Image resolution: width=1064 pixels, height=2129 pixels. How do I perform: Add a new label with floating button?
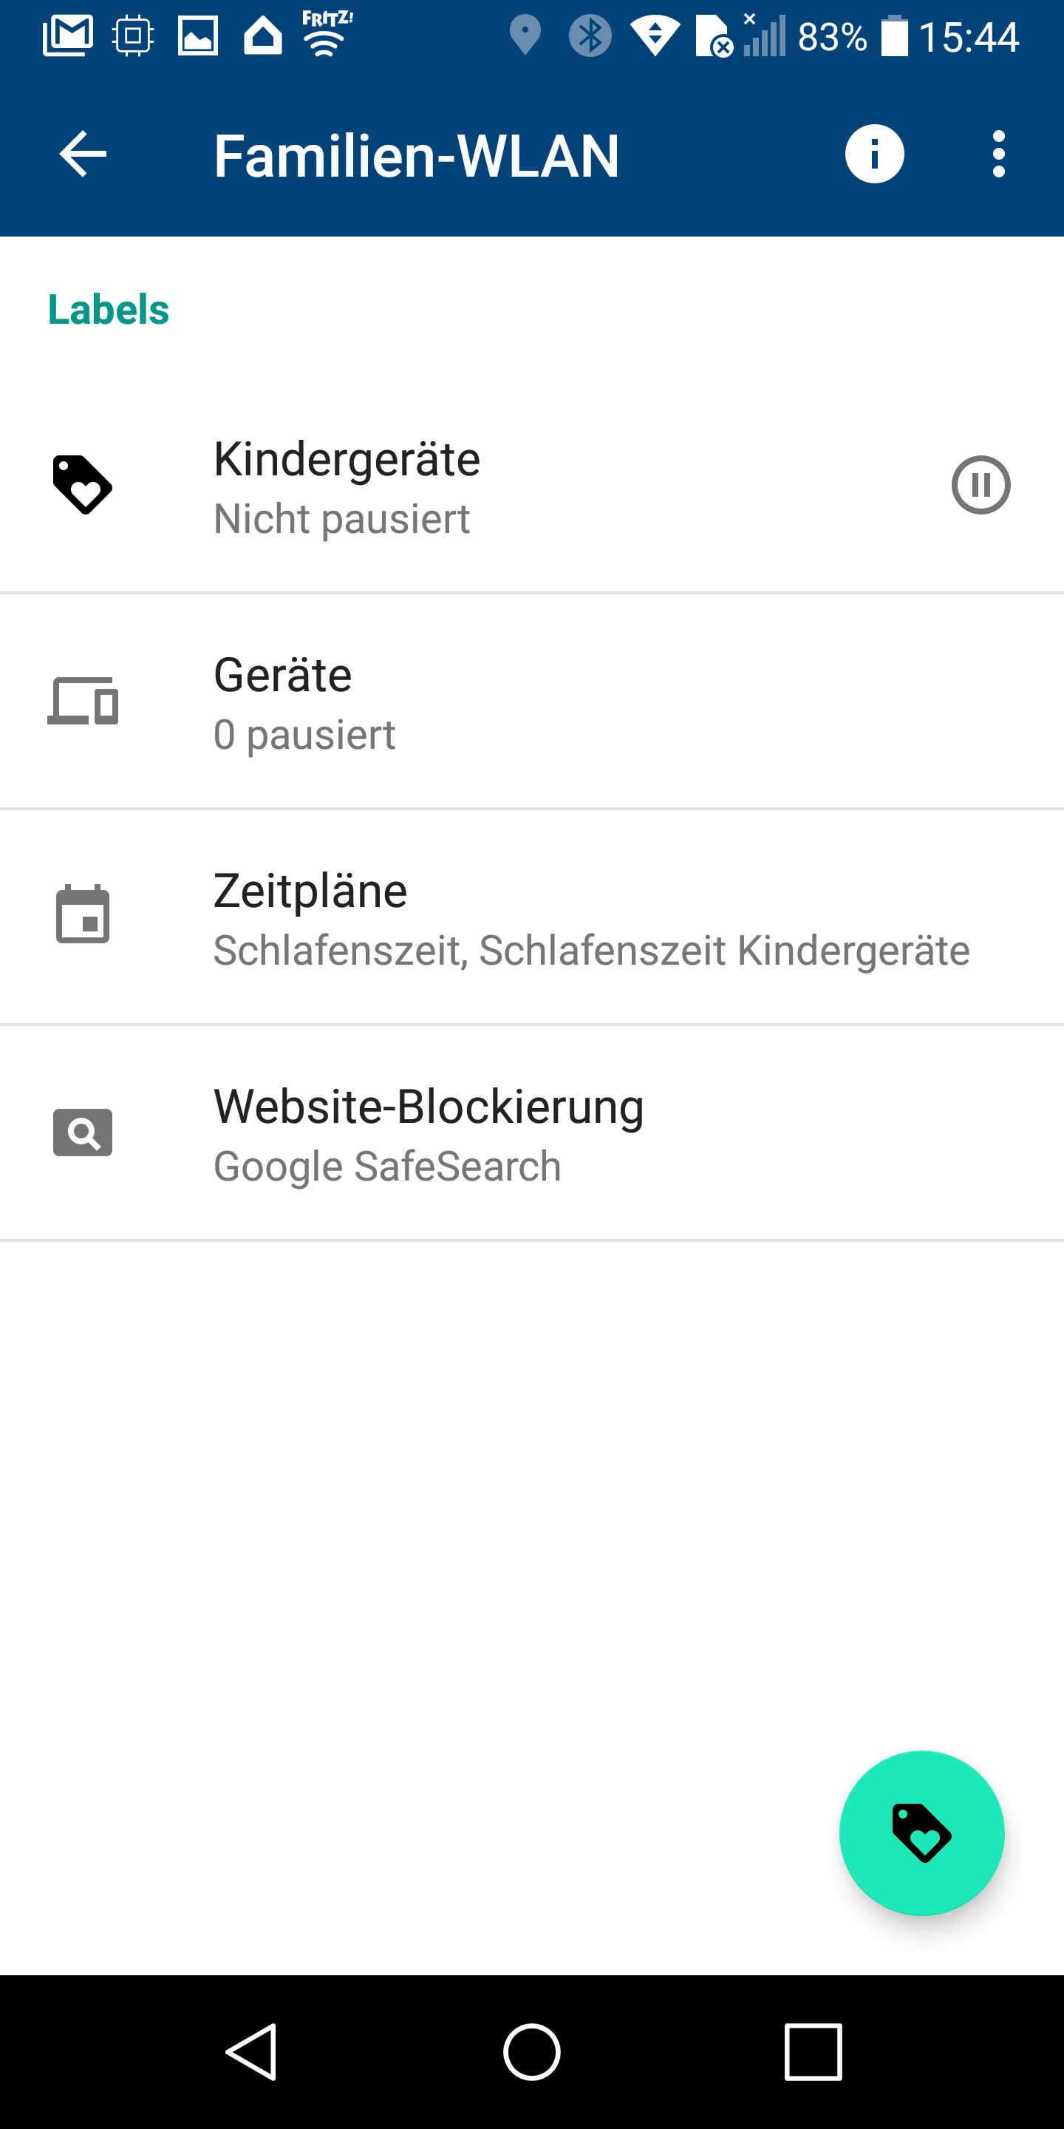point(921,1833)
